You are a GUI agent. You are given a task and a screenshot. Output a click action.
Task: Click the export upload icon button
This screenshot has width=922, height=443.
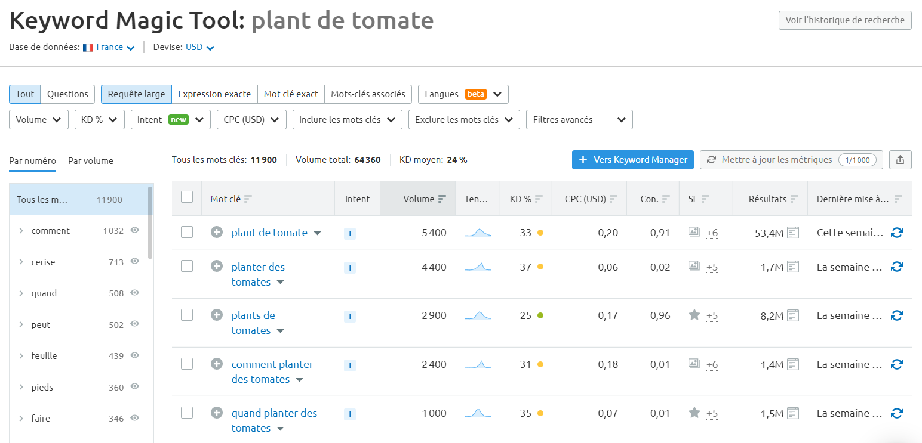[901, 160]
